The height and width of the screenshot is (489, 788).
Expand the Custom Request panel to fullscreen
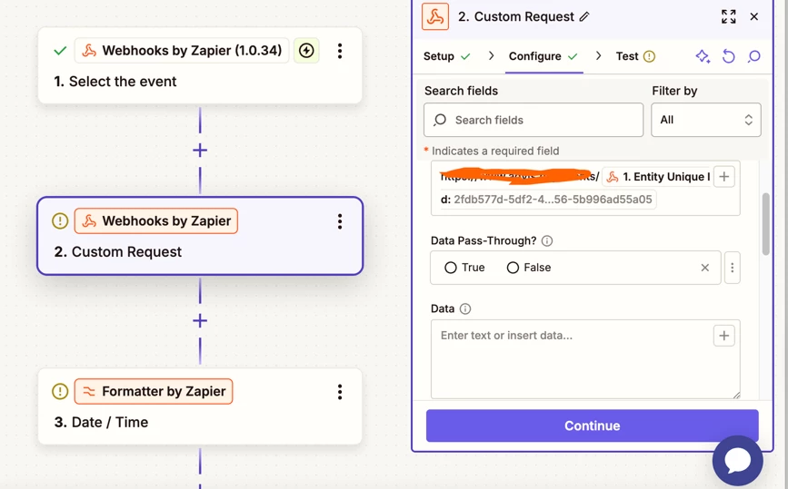tap(729, 16)
